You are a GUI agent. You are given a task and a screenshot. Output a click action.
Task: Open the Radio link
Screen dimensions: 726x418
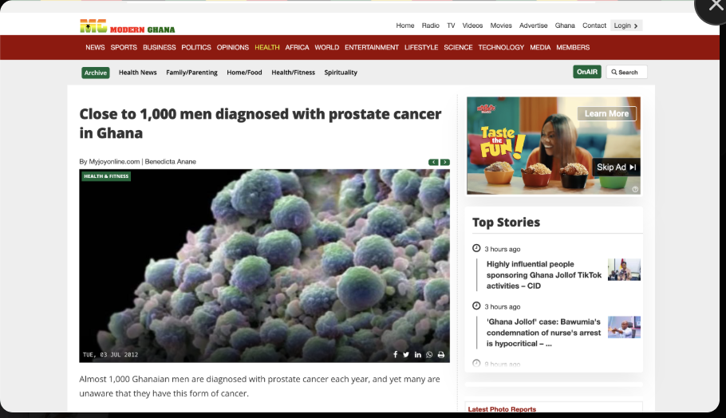(431, 26)
